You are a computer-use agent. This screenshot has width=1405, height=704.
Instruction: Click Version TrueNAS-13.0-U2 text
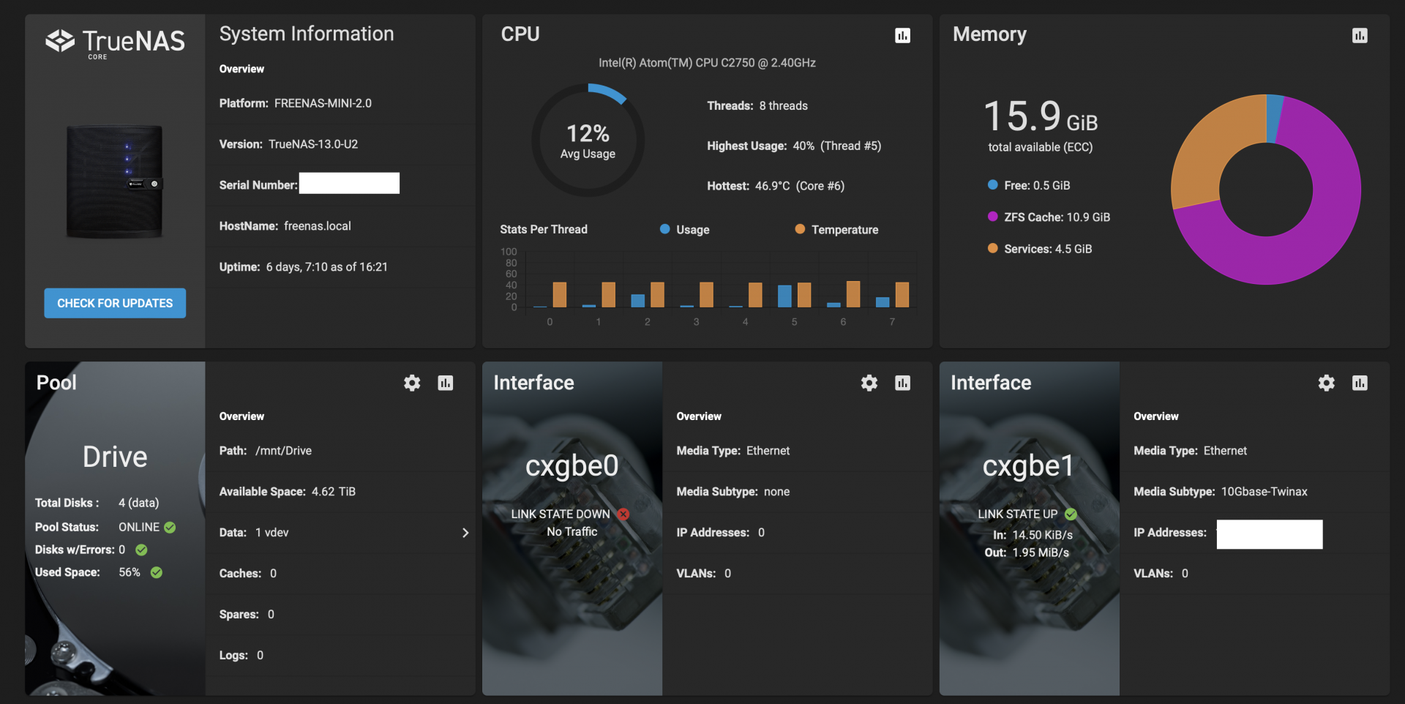tap(289, 144)
